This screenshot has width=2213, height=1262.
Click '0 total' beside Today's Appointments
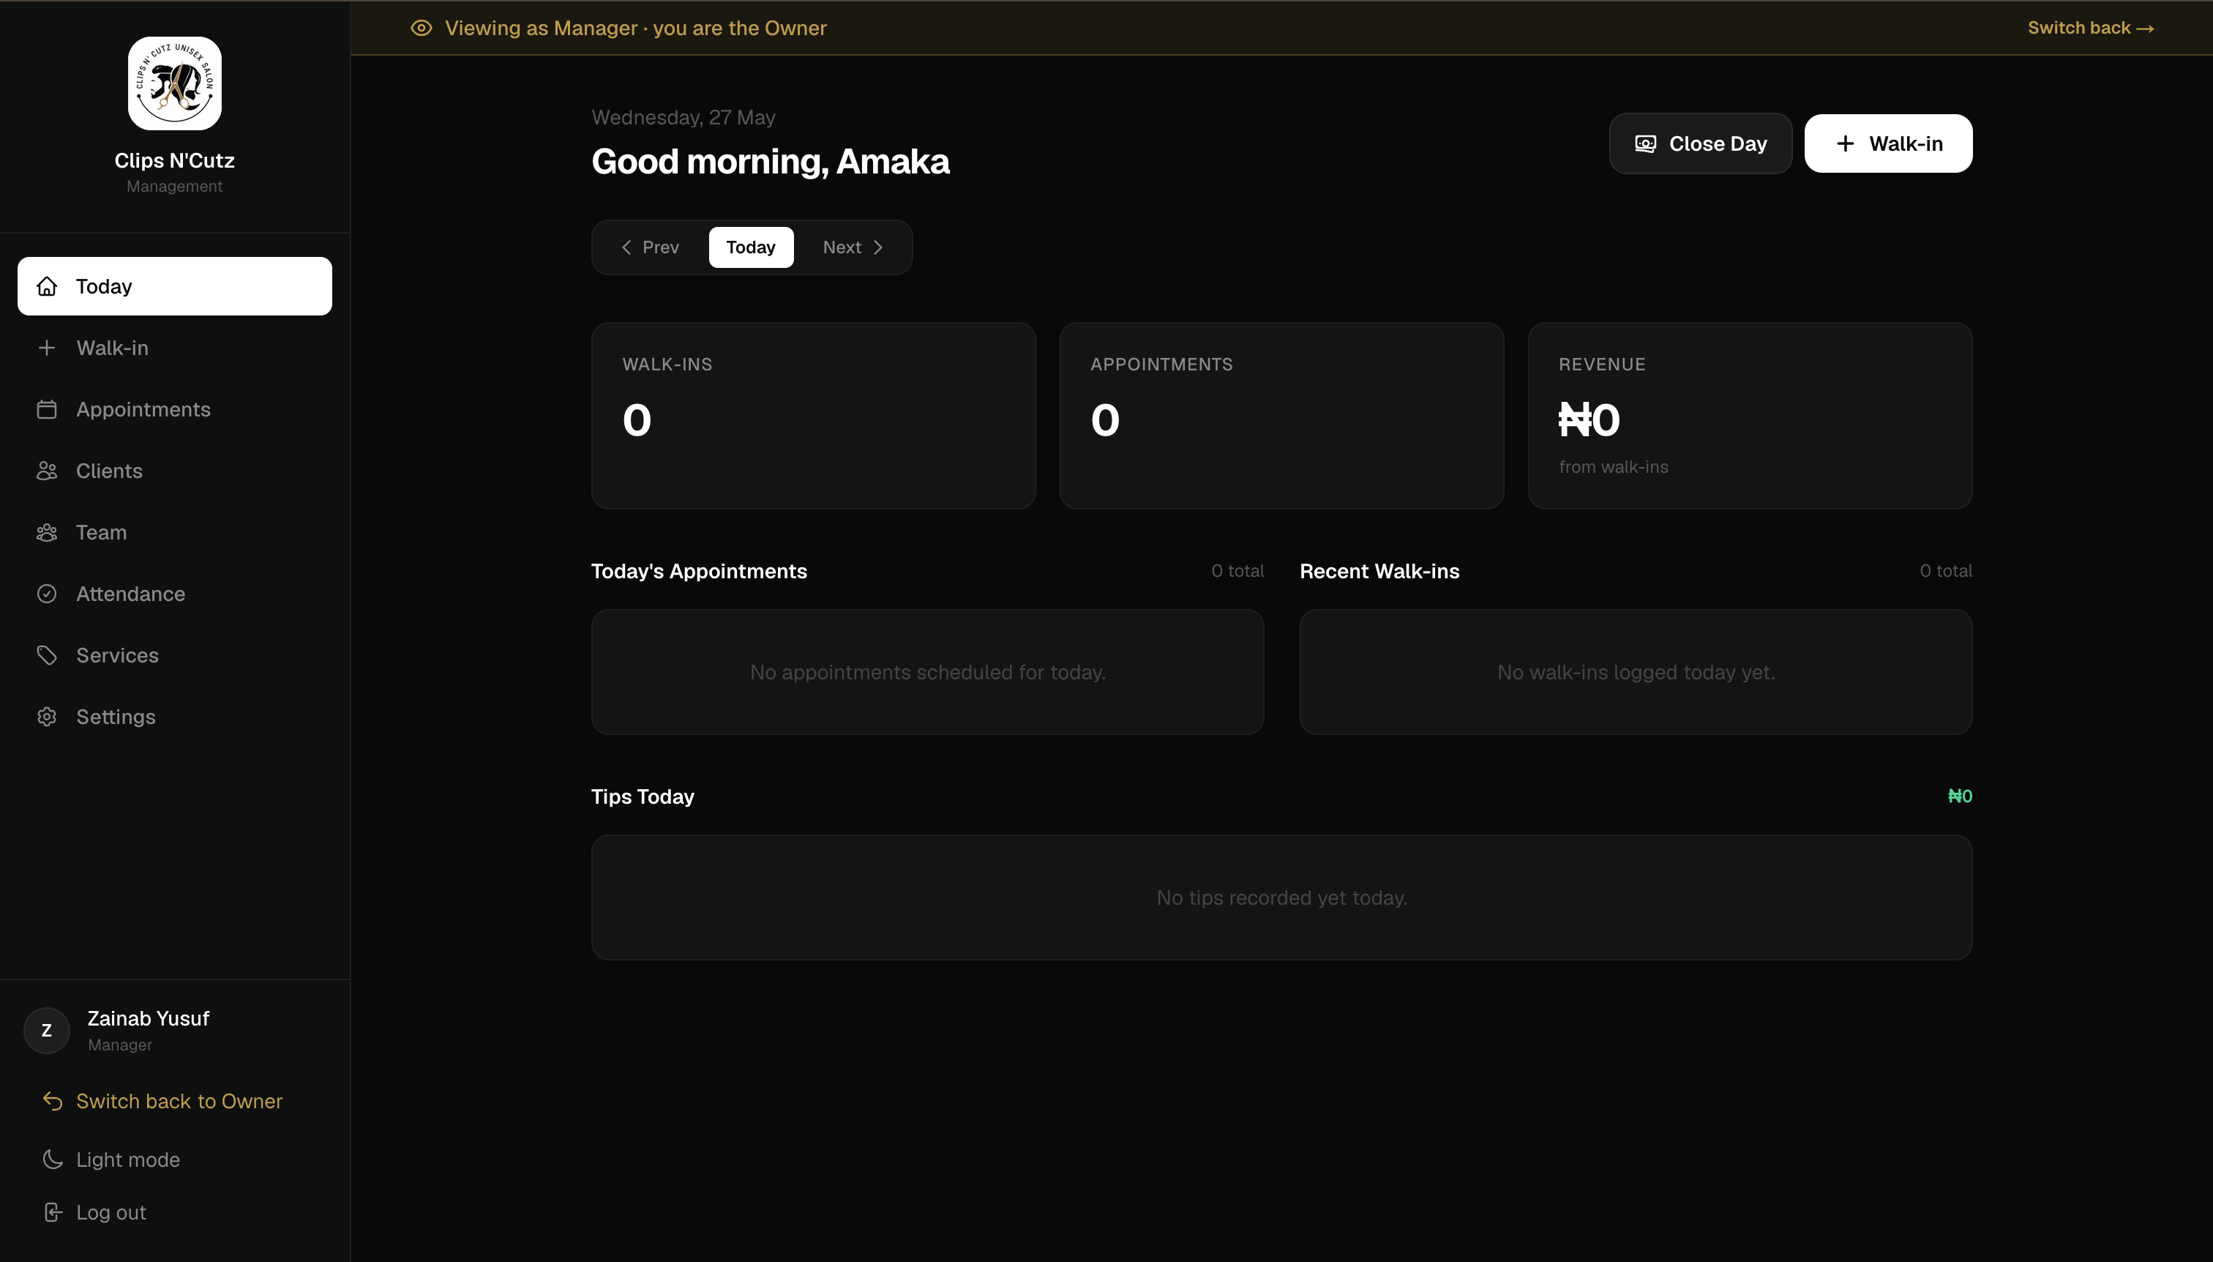1237,570
